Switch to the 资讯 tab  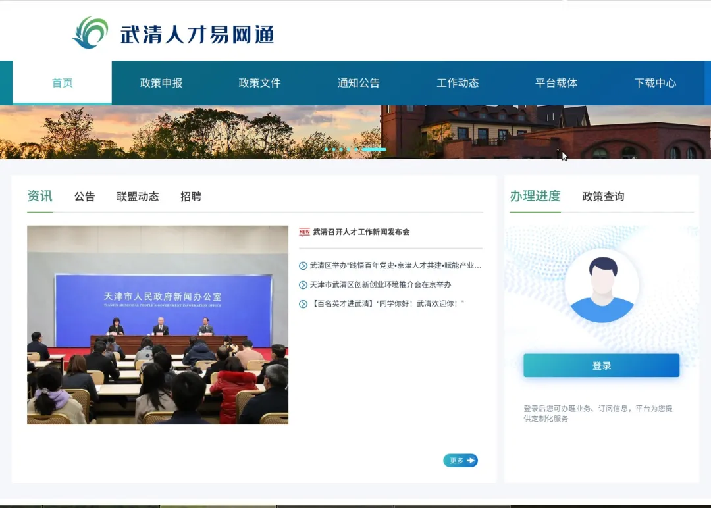(40, 196)
